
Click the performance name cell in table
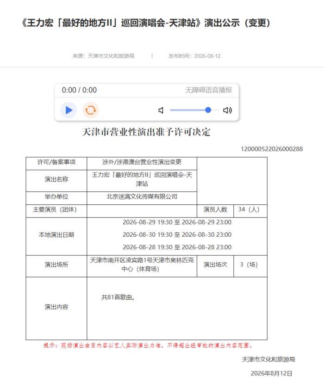(x=142, y=180)
